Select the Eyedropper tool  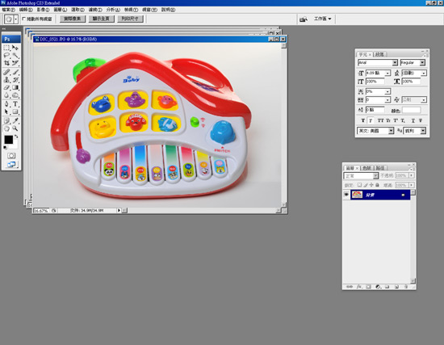[15, 120]
